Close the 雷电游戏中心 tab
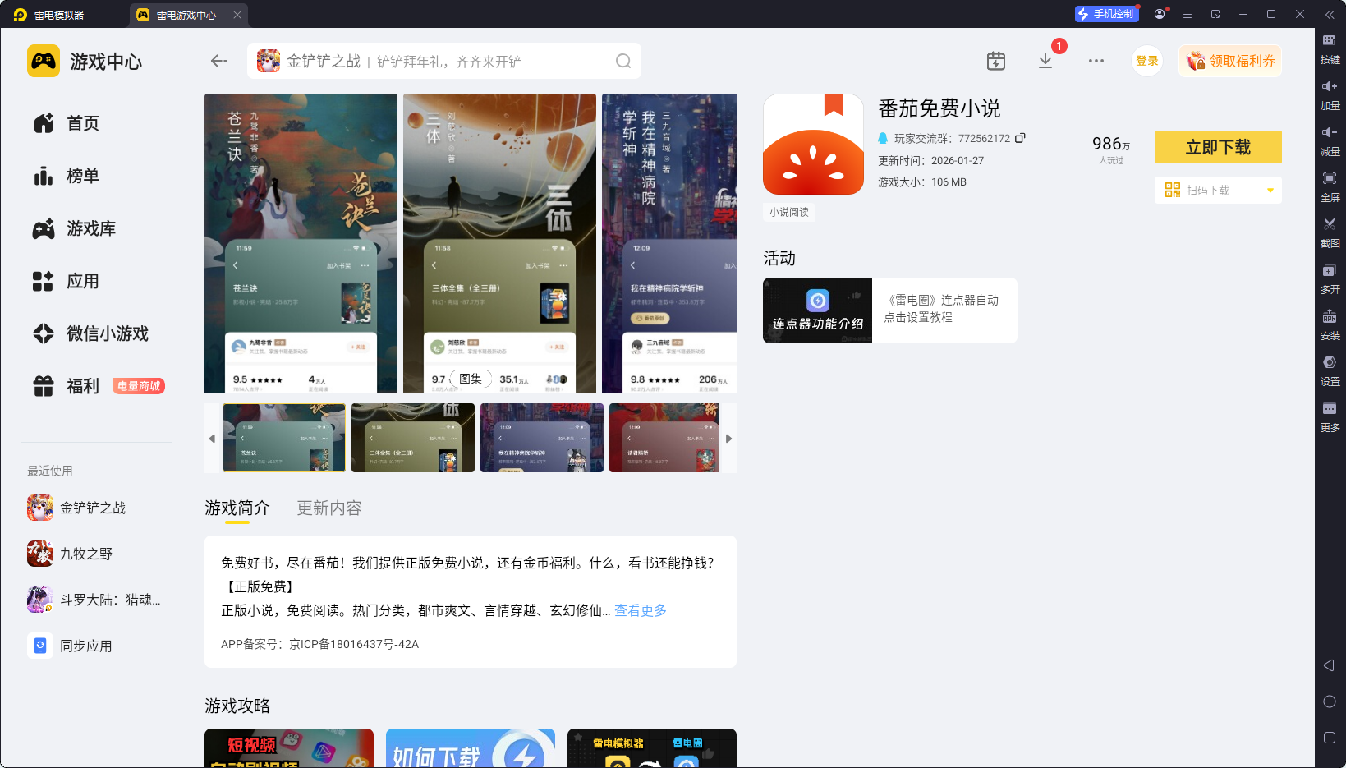 click(237, 15)
